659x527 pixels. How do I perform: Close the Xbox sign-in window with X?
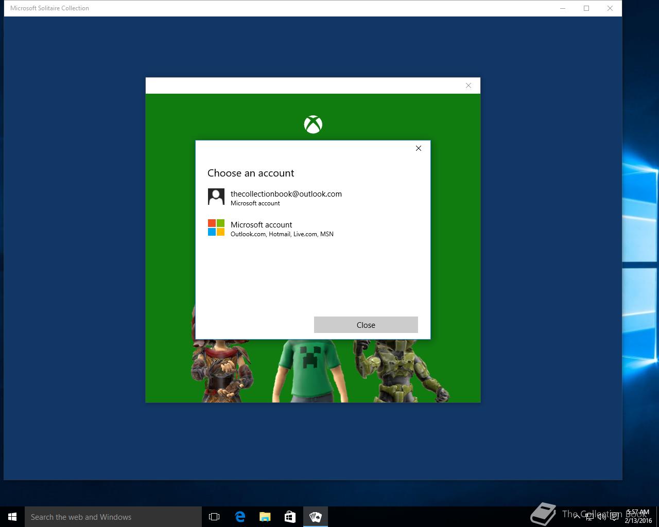pos(469,85)
